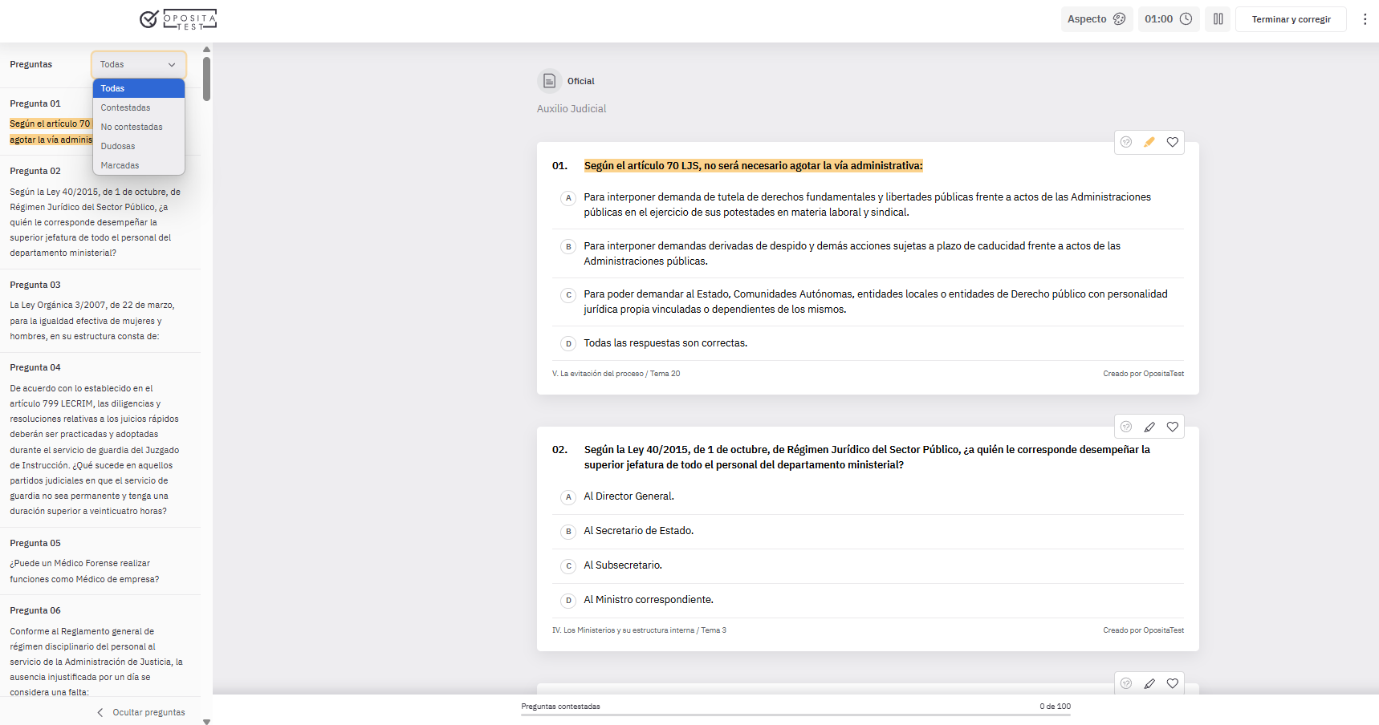
Task: Mark question 01 as doubtful using the question-mark icon
Action: 1126,142
